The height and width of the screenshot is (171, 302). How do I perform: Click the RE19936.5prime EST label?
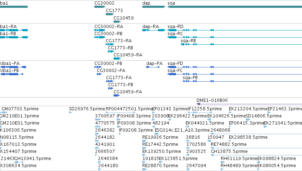[160, 138]
